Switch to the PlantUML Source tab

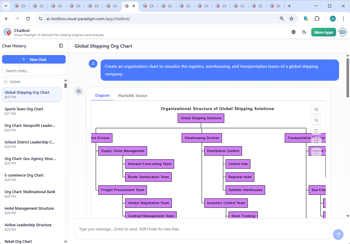[132, 96]
